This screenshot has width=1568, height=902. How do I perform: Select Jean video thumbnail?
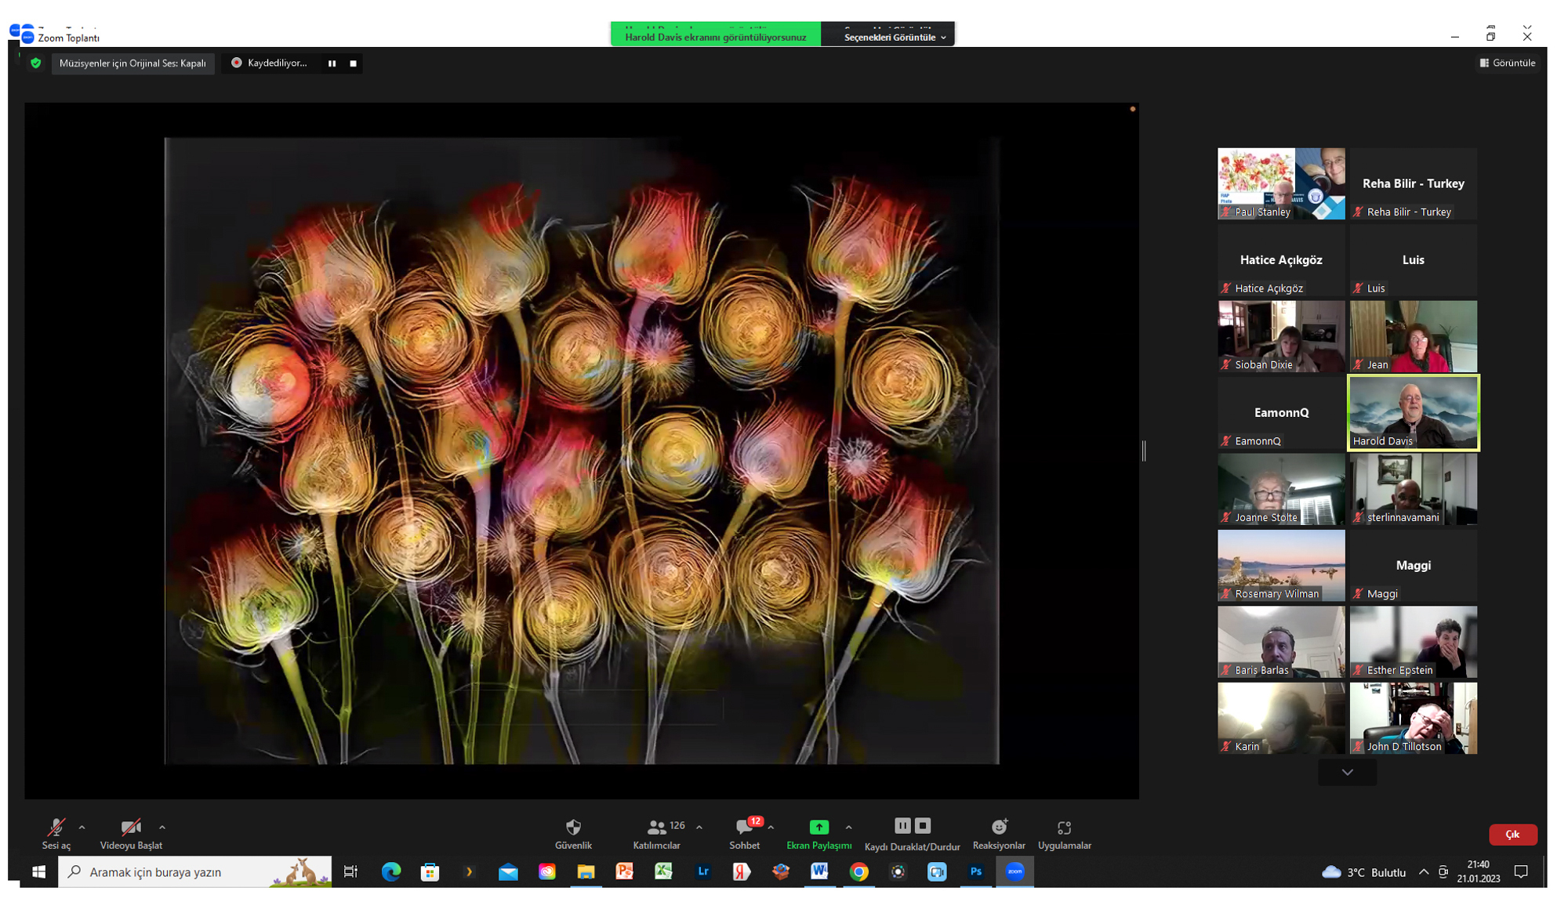(x=1413, y=337)
